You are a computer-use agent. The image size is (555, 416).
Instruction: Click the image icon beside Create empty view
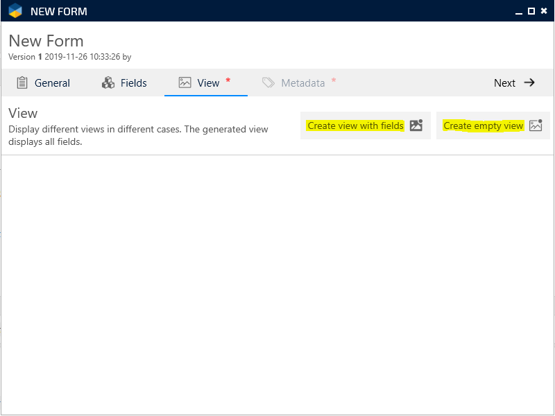(x=536, y=125)
